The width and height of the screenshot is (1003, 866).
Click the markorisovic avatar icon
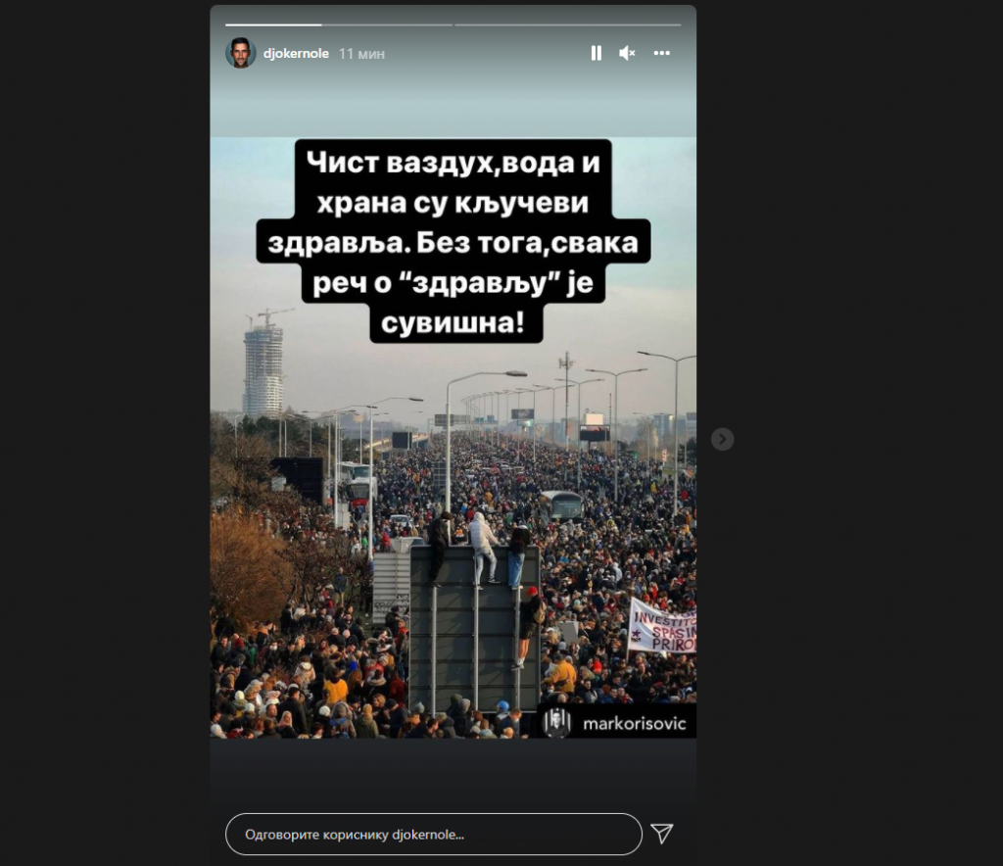tap(556, 722)
